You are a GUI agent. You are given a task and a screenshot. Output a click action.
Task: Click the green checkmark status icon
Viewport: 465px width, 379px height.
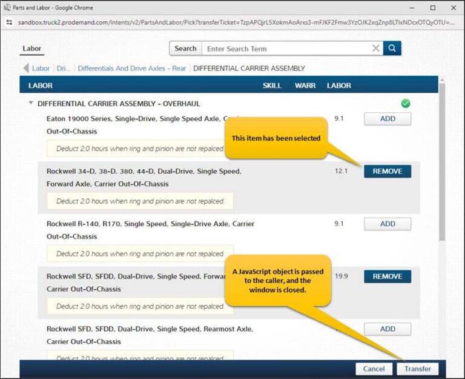tap(406, 104)
